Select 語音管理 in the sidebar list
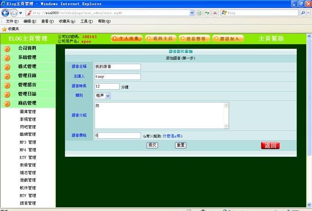The width and height of the screenshot is (312, 211). pos(28,203)
